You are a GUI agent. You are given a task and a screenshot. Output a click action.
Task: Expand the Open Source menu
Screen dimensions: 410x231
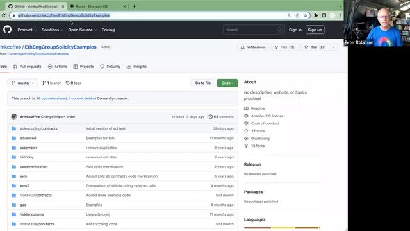coord(83,30)
